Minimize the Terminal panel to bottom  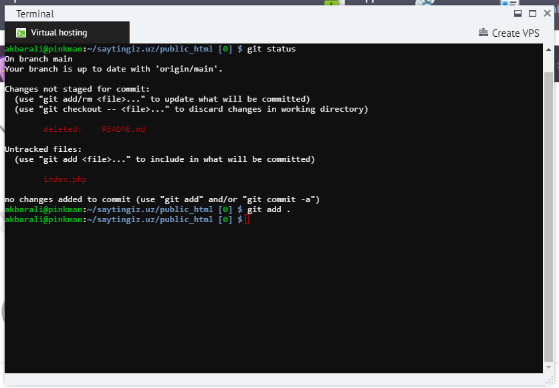tap(518, 13)
